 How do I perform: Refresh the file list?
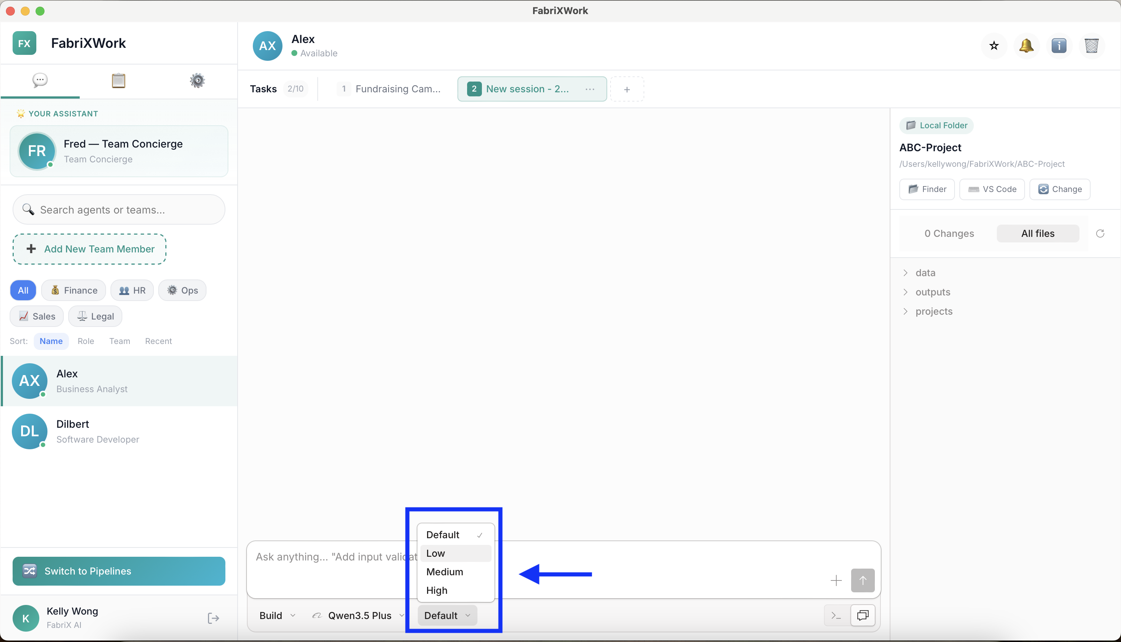pos(1100,234)
